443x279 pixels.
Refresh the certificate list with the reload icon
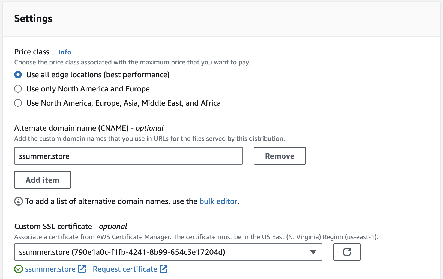point(347,252)
